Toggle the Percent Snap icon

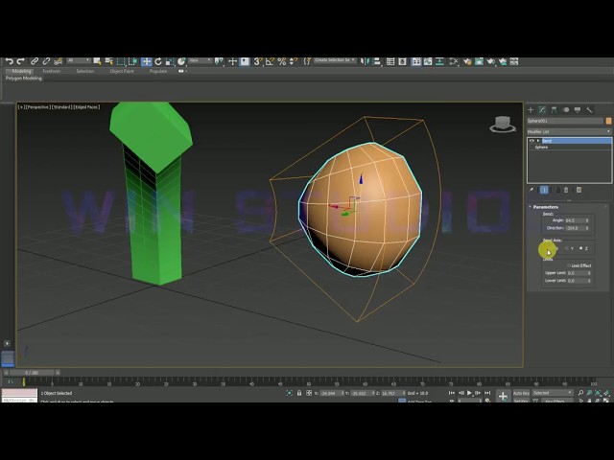click(281, 61)
